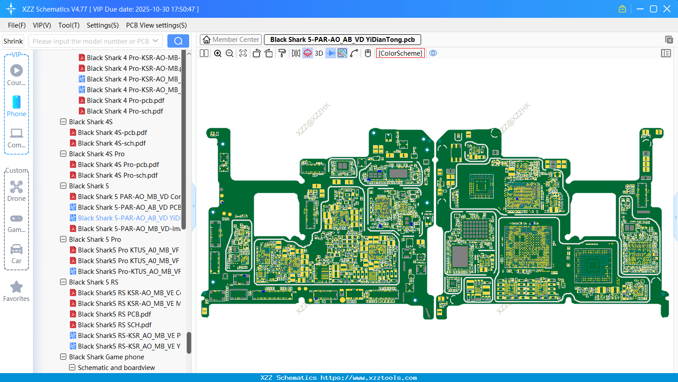Activate the measure distance tool
The image size is (678, 382).
pyautogui.click(x=355, y=53)
